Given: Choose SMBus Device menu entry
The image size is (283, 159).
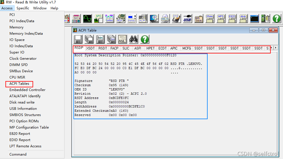Looking at the screenshot, I should [21, 71].
